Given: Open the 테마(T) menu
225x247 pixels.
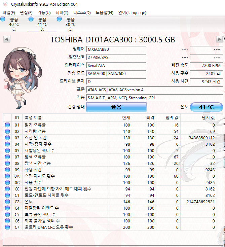Looking at the screenshot, I should pyautogui.click(x=62, y=12).
